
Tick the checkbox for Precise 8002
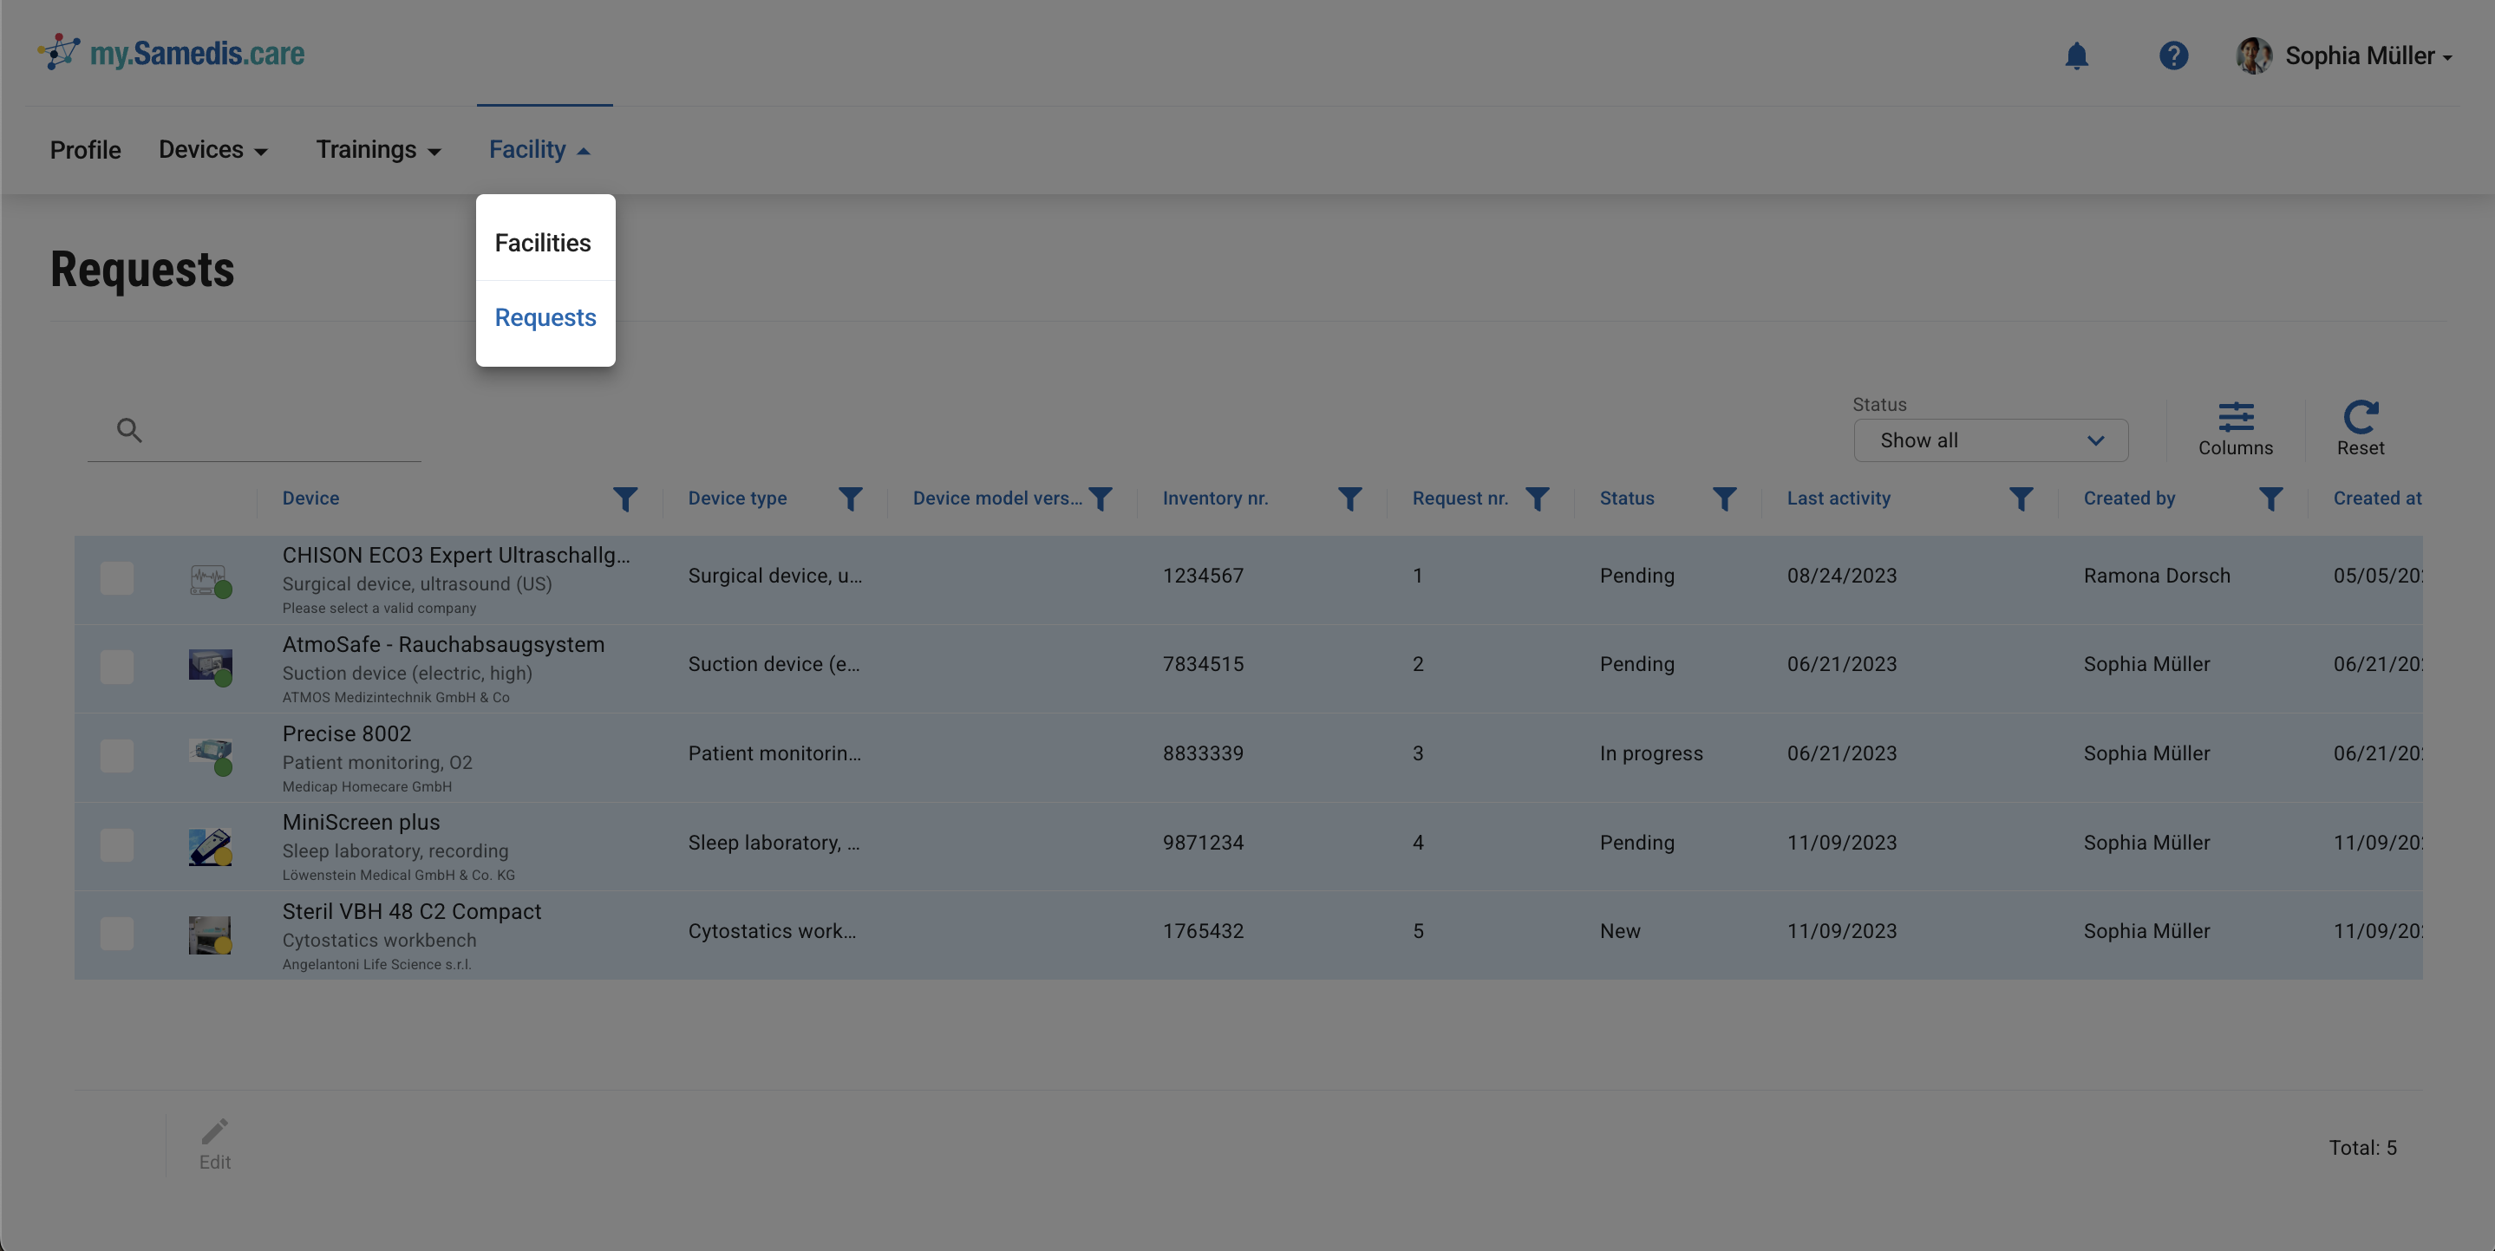(x=117, y=755)
